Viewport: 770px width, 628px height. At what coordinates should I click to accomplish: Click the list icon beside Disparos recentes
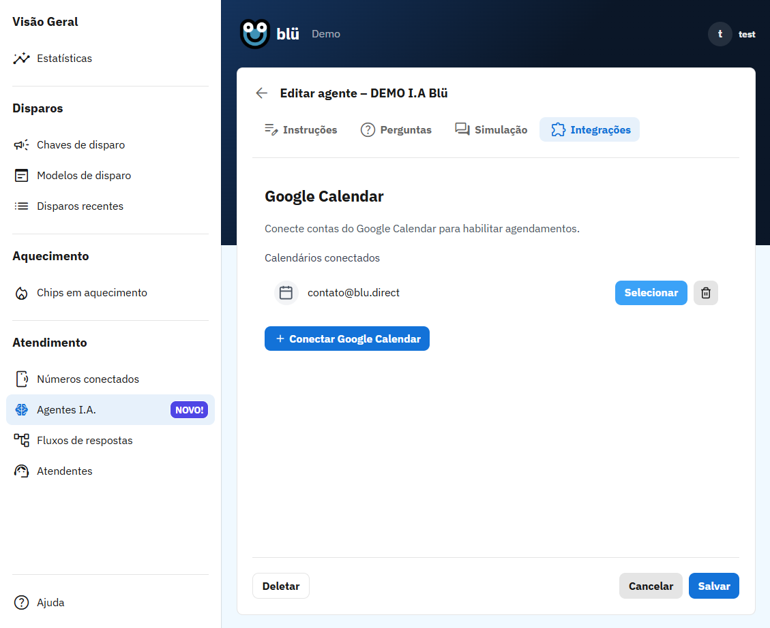pyautogui.click(x=22, y=206)
